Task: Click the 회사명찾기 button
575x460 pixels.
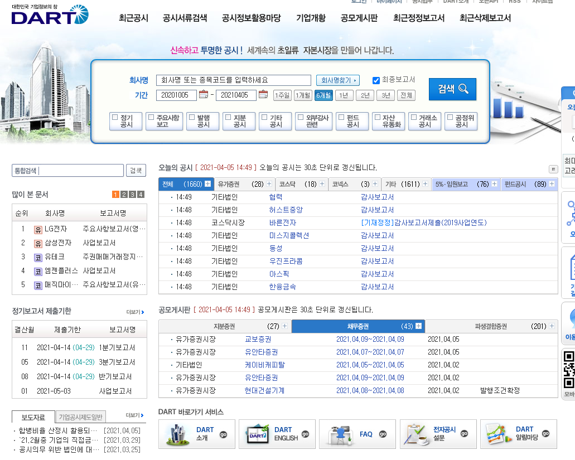Action: click(x=338, y=80)
